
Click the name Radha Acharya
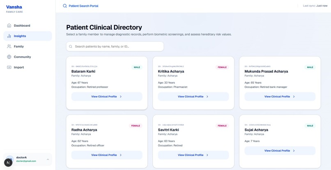tap(84, 130)
